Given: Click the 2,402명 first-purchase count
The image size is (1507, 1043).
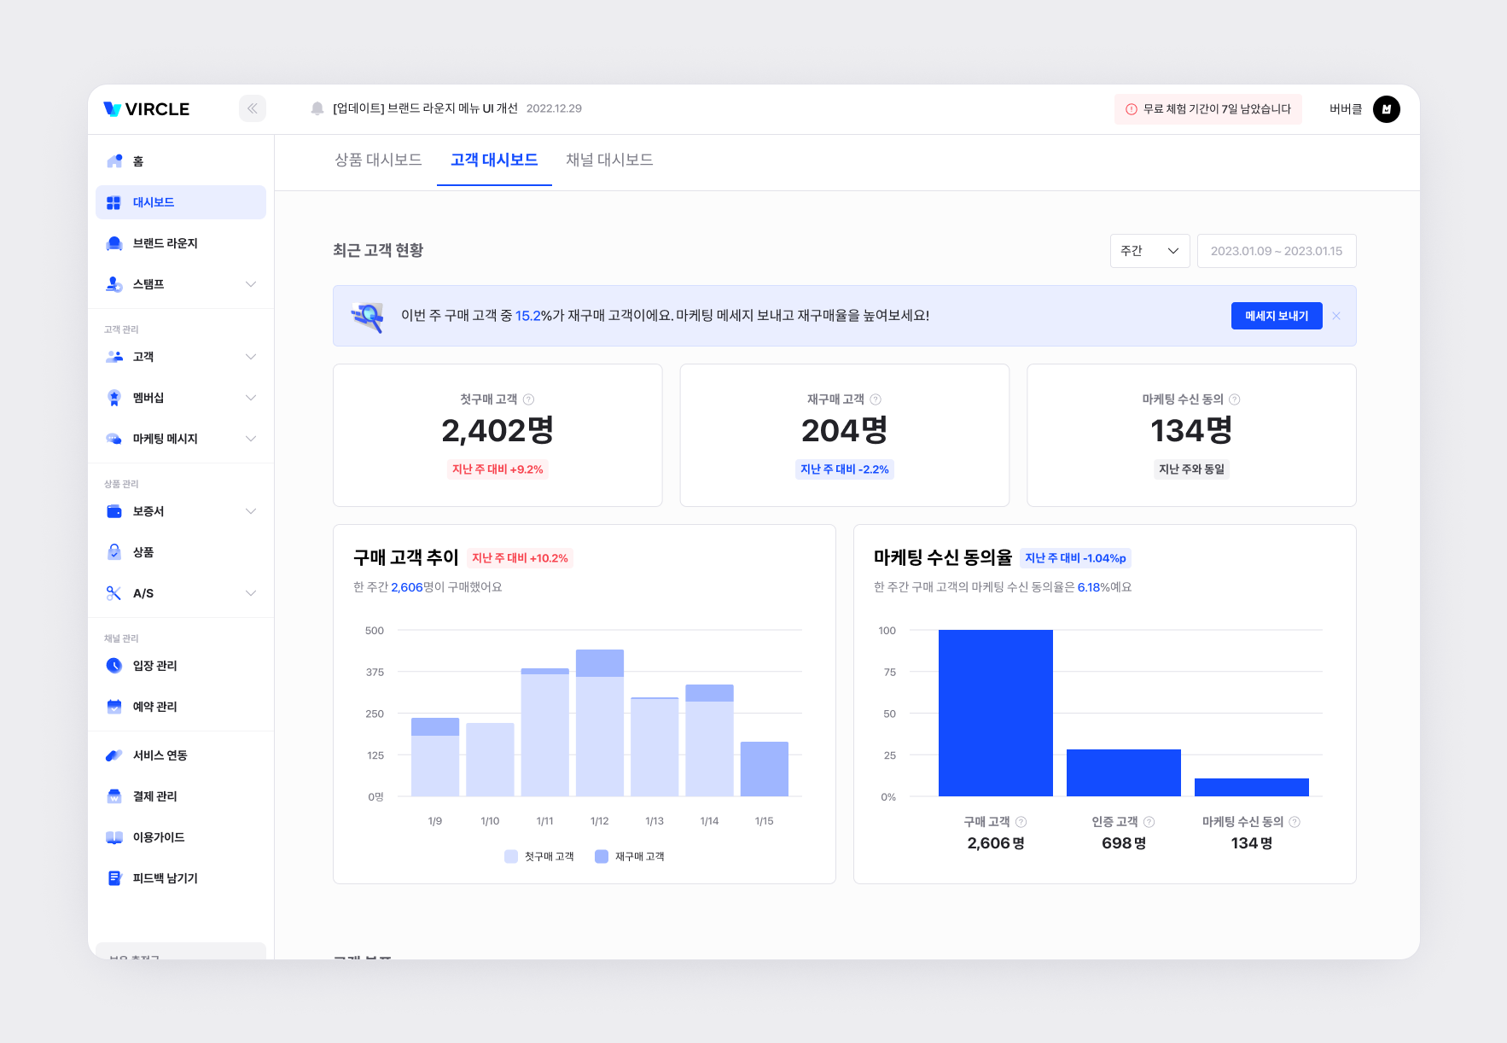Looking at the screenshot, I should [497, 431].
